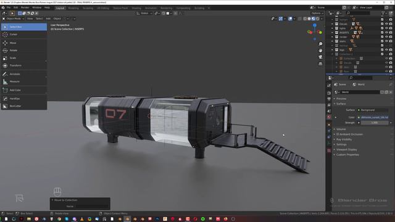395x222 pixels.
Task: Open the Global transform orientation dropdown
Action: [x=144, y=14]
